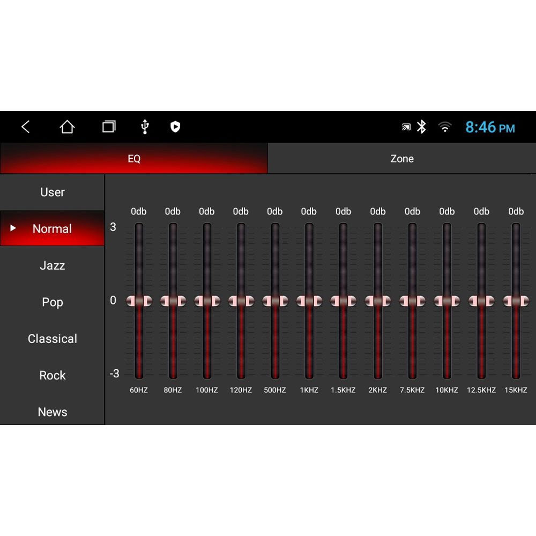Image resolution: width=536 pixels, height=536 pixels.
Task: Click the 12.5KHZ frequency label
Action: click(x=481, y=390)
